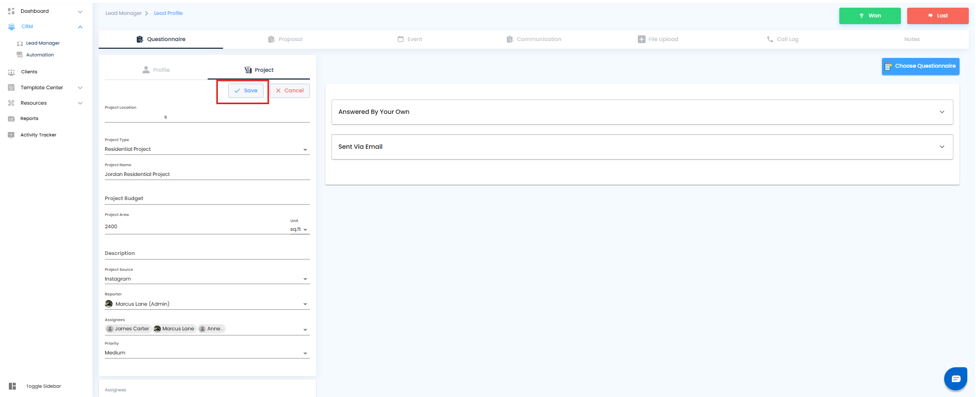
Task: Click the Lead Manager icon
Action: [x=20, y=43]
